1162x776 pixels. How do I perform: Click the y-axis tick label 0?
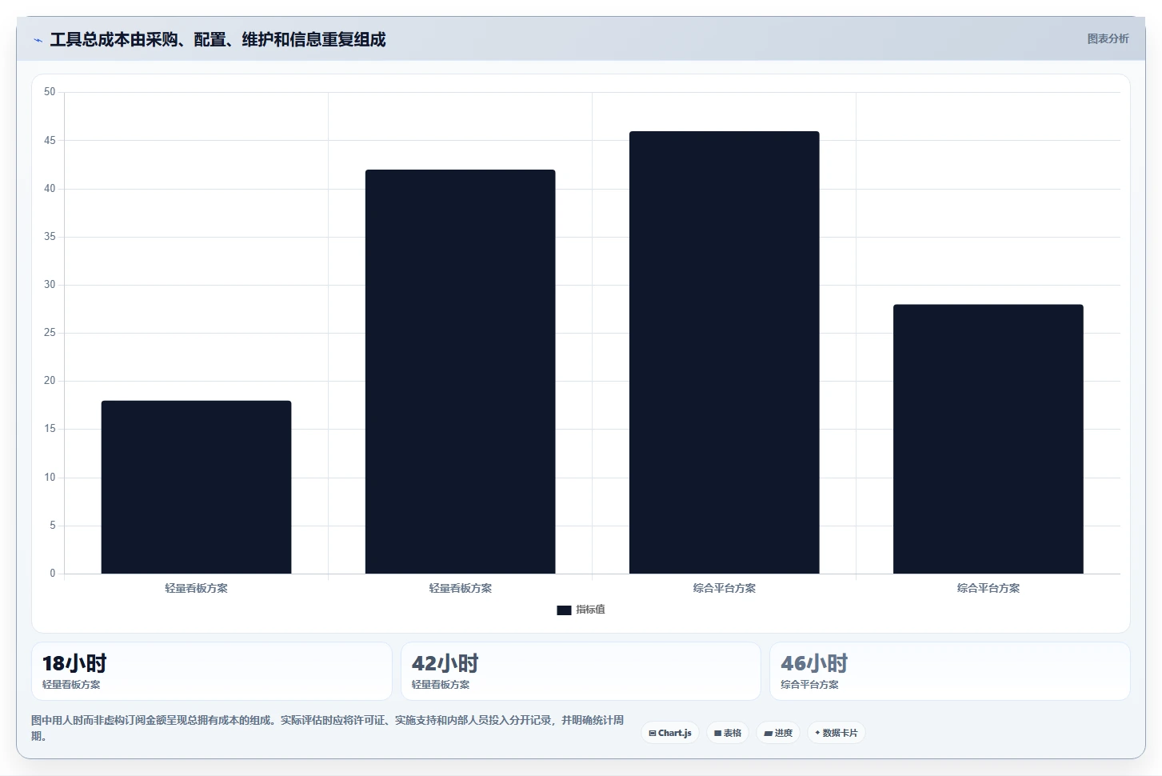53,574
